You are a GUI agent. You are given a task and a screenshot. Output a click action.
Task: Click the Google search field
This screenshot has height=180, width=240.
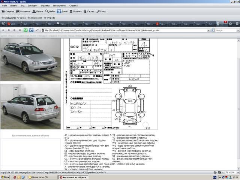(x=224, y=30)
